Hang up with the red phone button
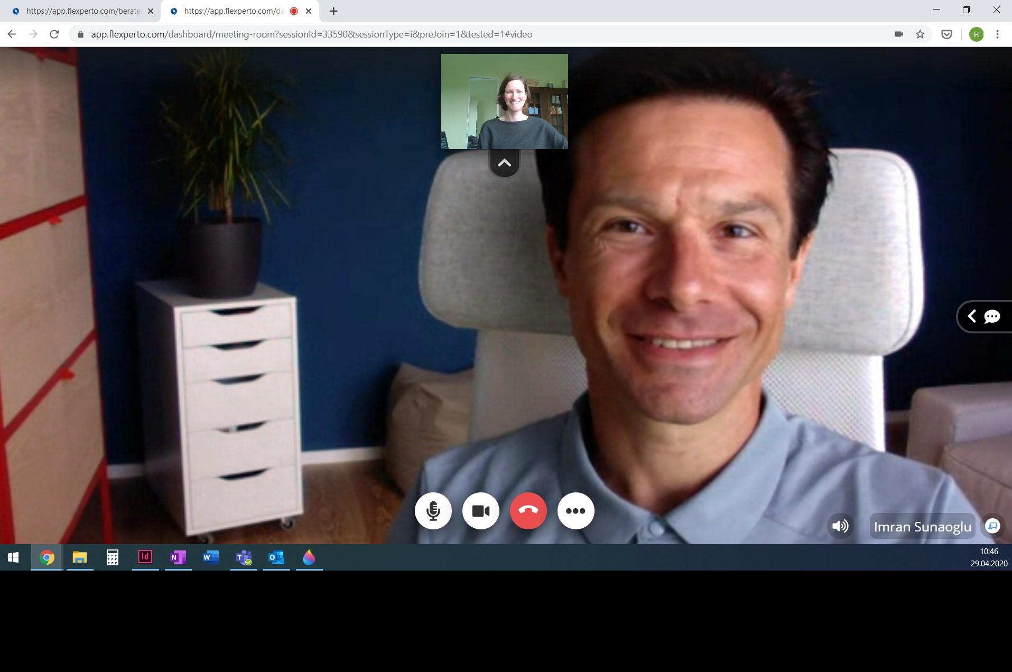This screenshot has height=672, width=1012. point(528,511)
